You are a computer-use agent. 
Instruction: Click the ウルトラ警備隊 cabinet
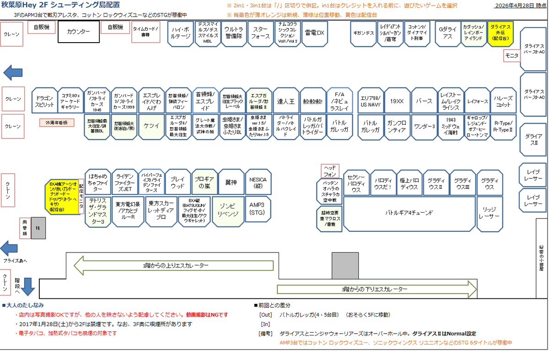click(234, 33)
